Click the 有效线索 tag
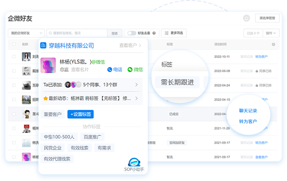Image resolution: width=287 pixels, height=181 pixels. [x=79, y=148]
